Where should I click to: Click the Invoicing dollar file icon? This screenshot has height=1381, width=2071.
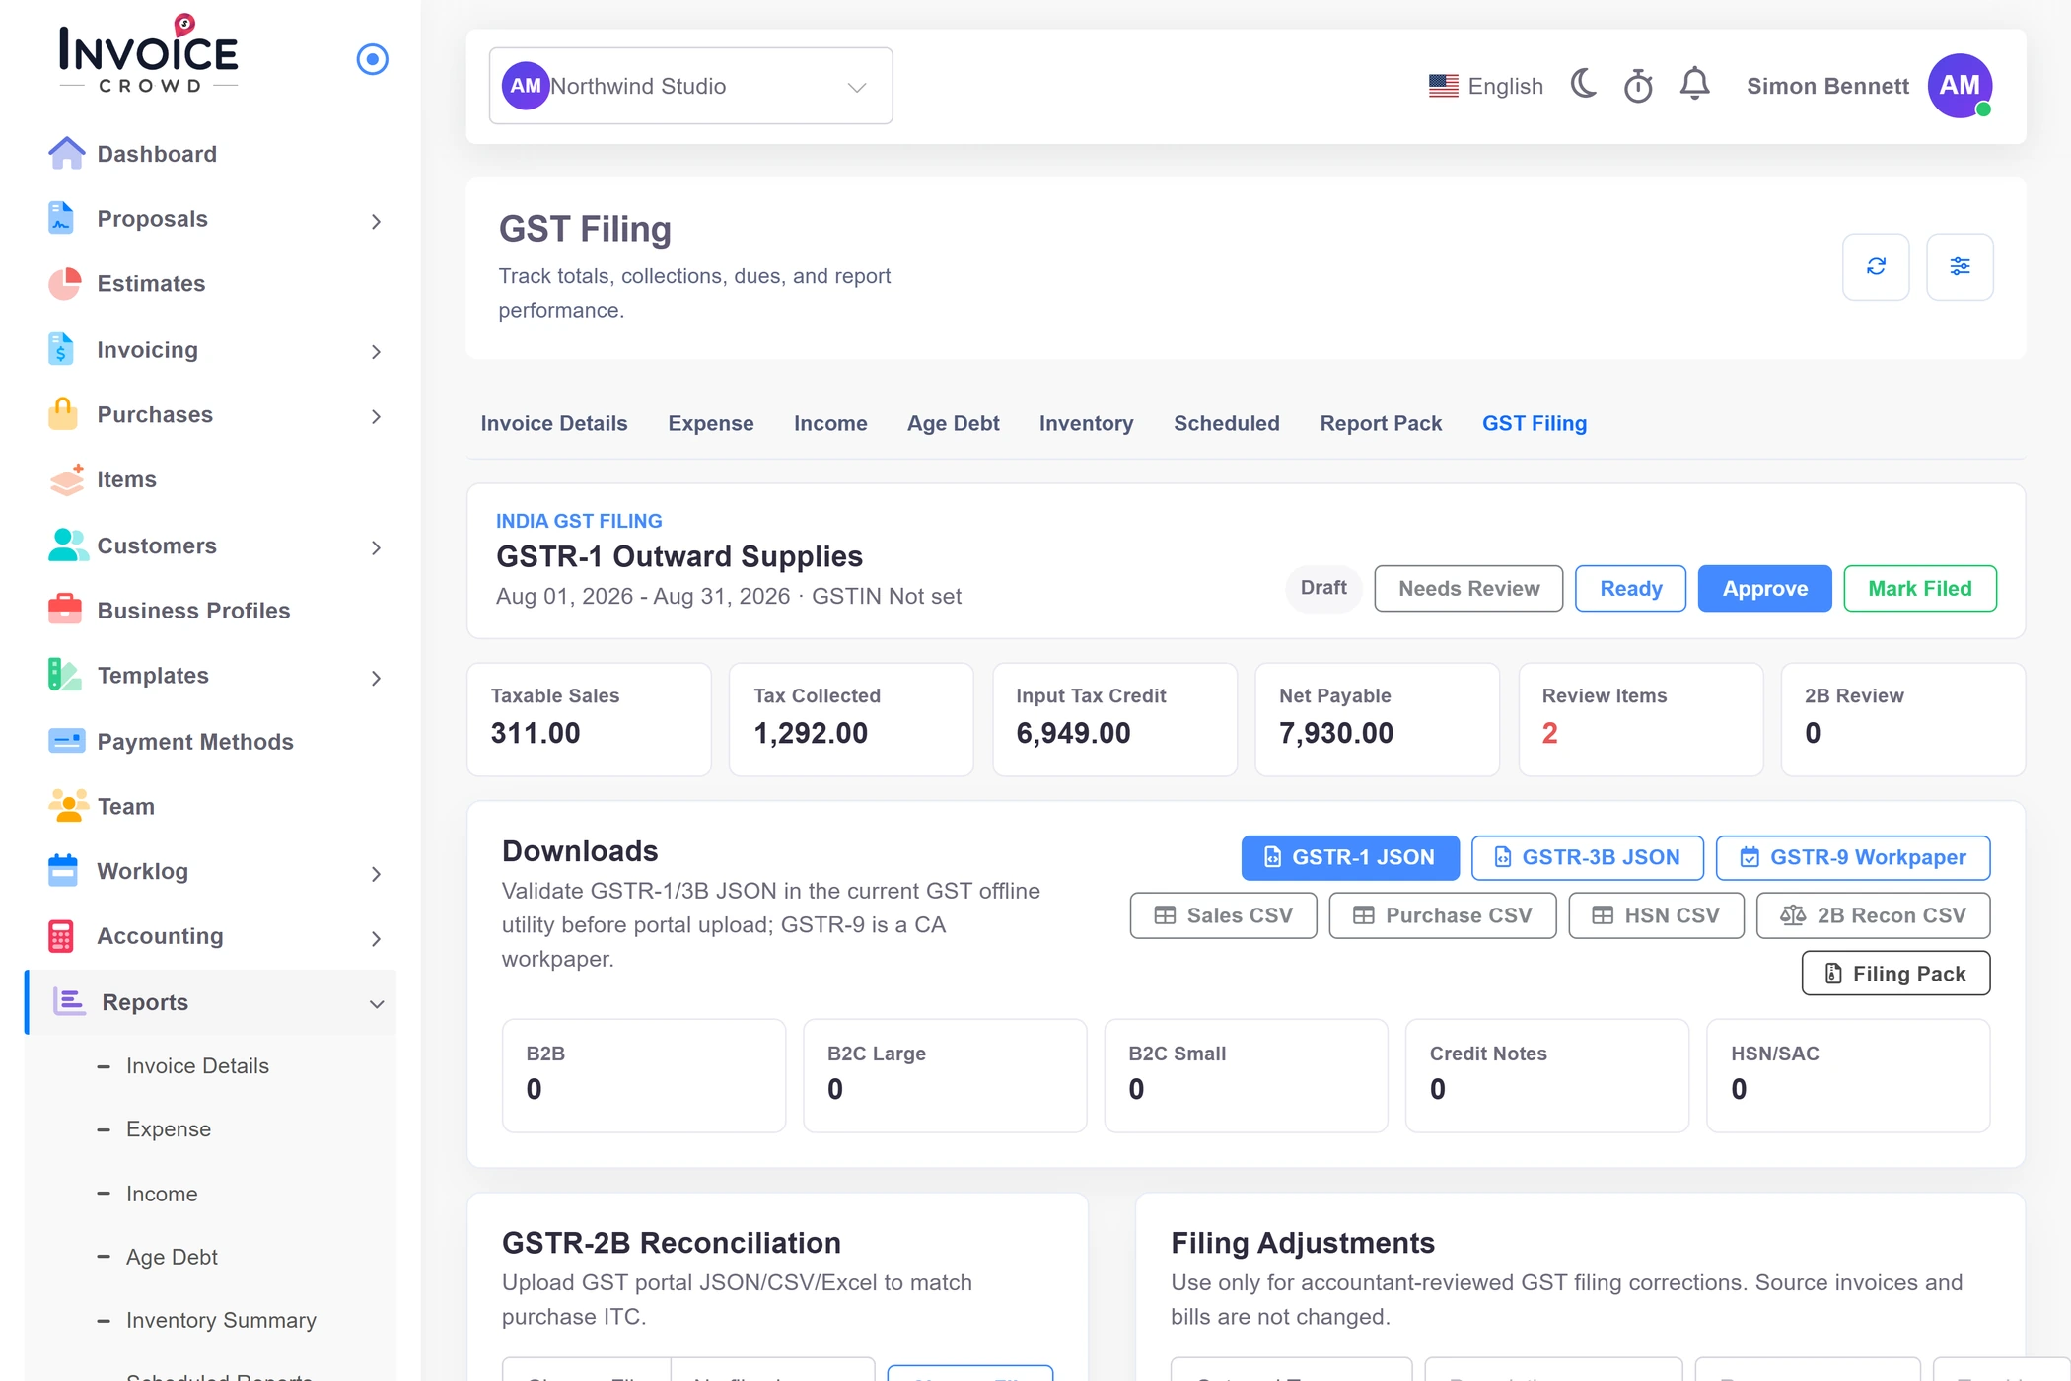tap(61, 349)
